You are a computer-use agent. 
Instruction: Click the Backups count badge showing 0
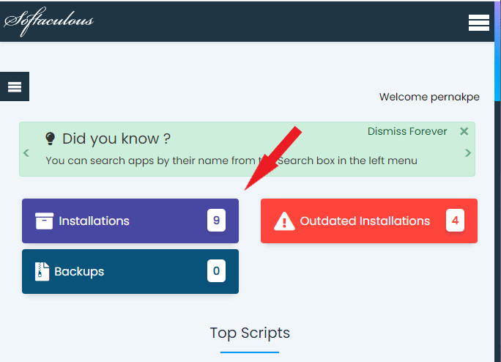click(x=216, y=271)
